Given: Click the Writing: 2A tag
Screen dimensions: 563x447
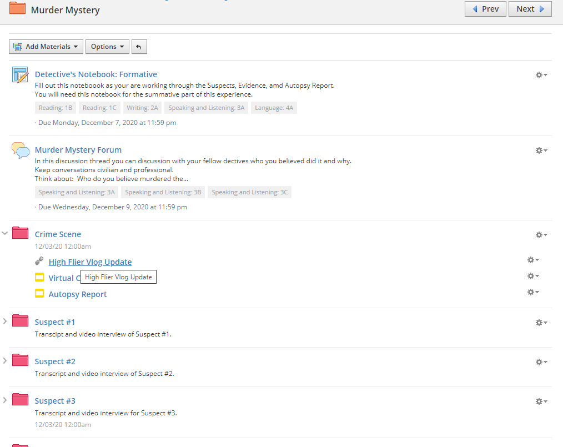Looking at the screenshot, I should pos(142,108).
